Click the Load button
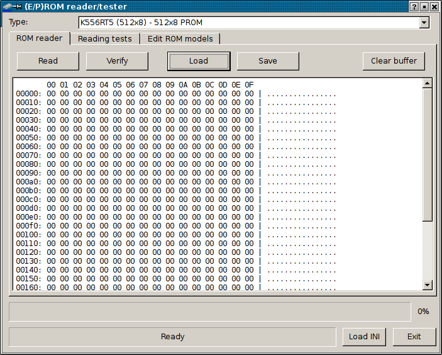 click(199, 61)
